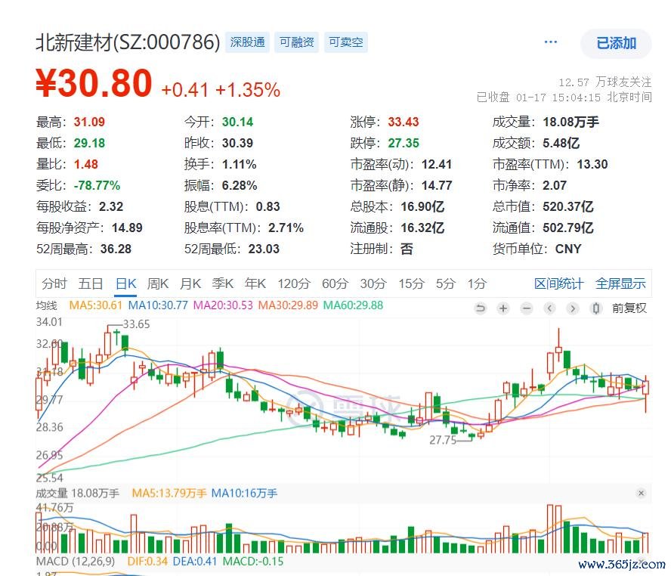Screen dimensions: 671x576
Task: Switch to the 30分 chart tab
Action: click(x=373, y=283)
